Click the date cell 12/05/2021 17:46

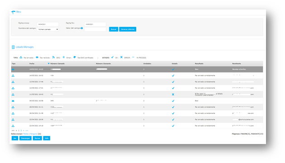[x=36, y=82]
